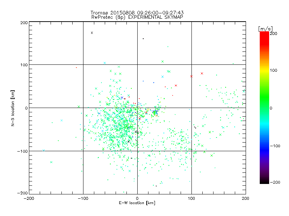Select the cyan X marker on the -100 km gridline at far left
This screenshot has width=289, height=216.
44,150
